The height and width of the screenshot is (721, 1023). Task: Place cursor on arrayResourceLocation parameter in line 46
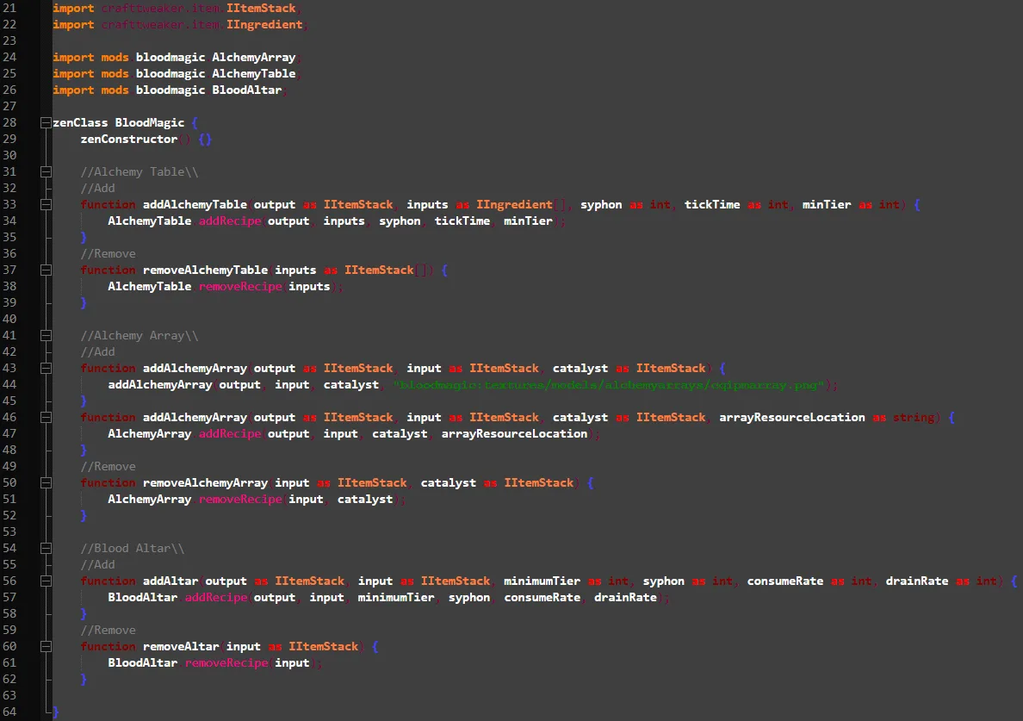(792, 418)
